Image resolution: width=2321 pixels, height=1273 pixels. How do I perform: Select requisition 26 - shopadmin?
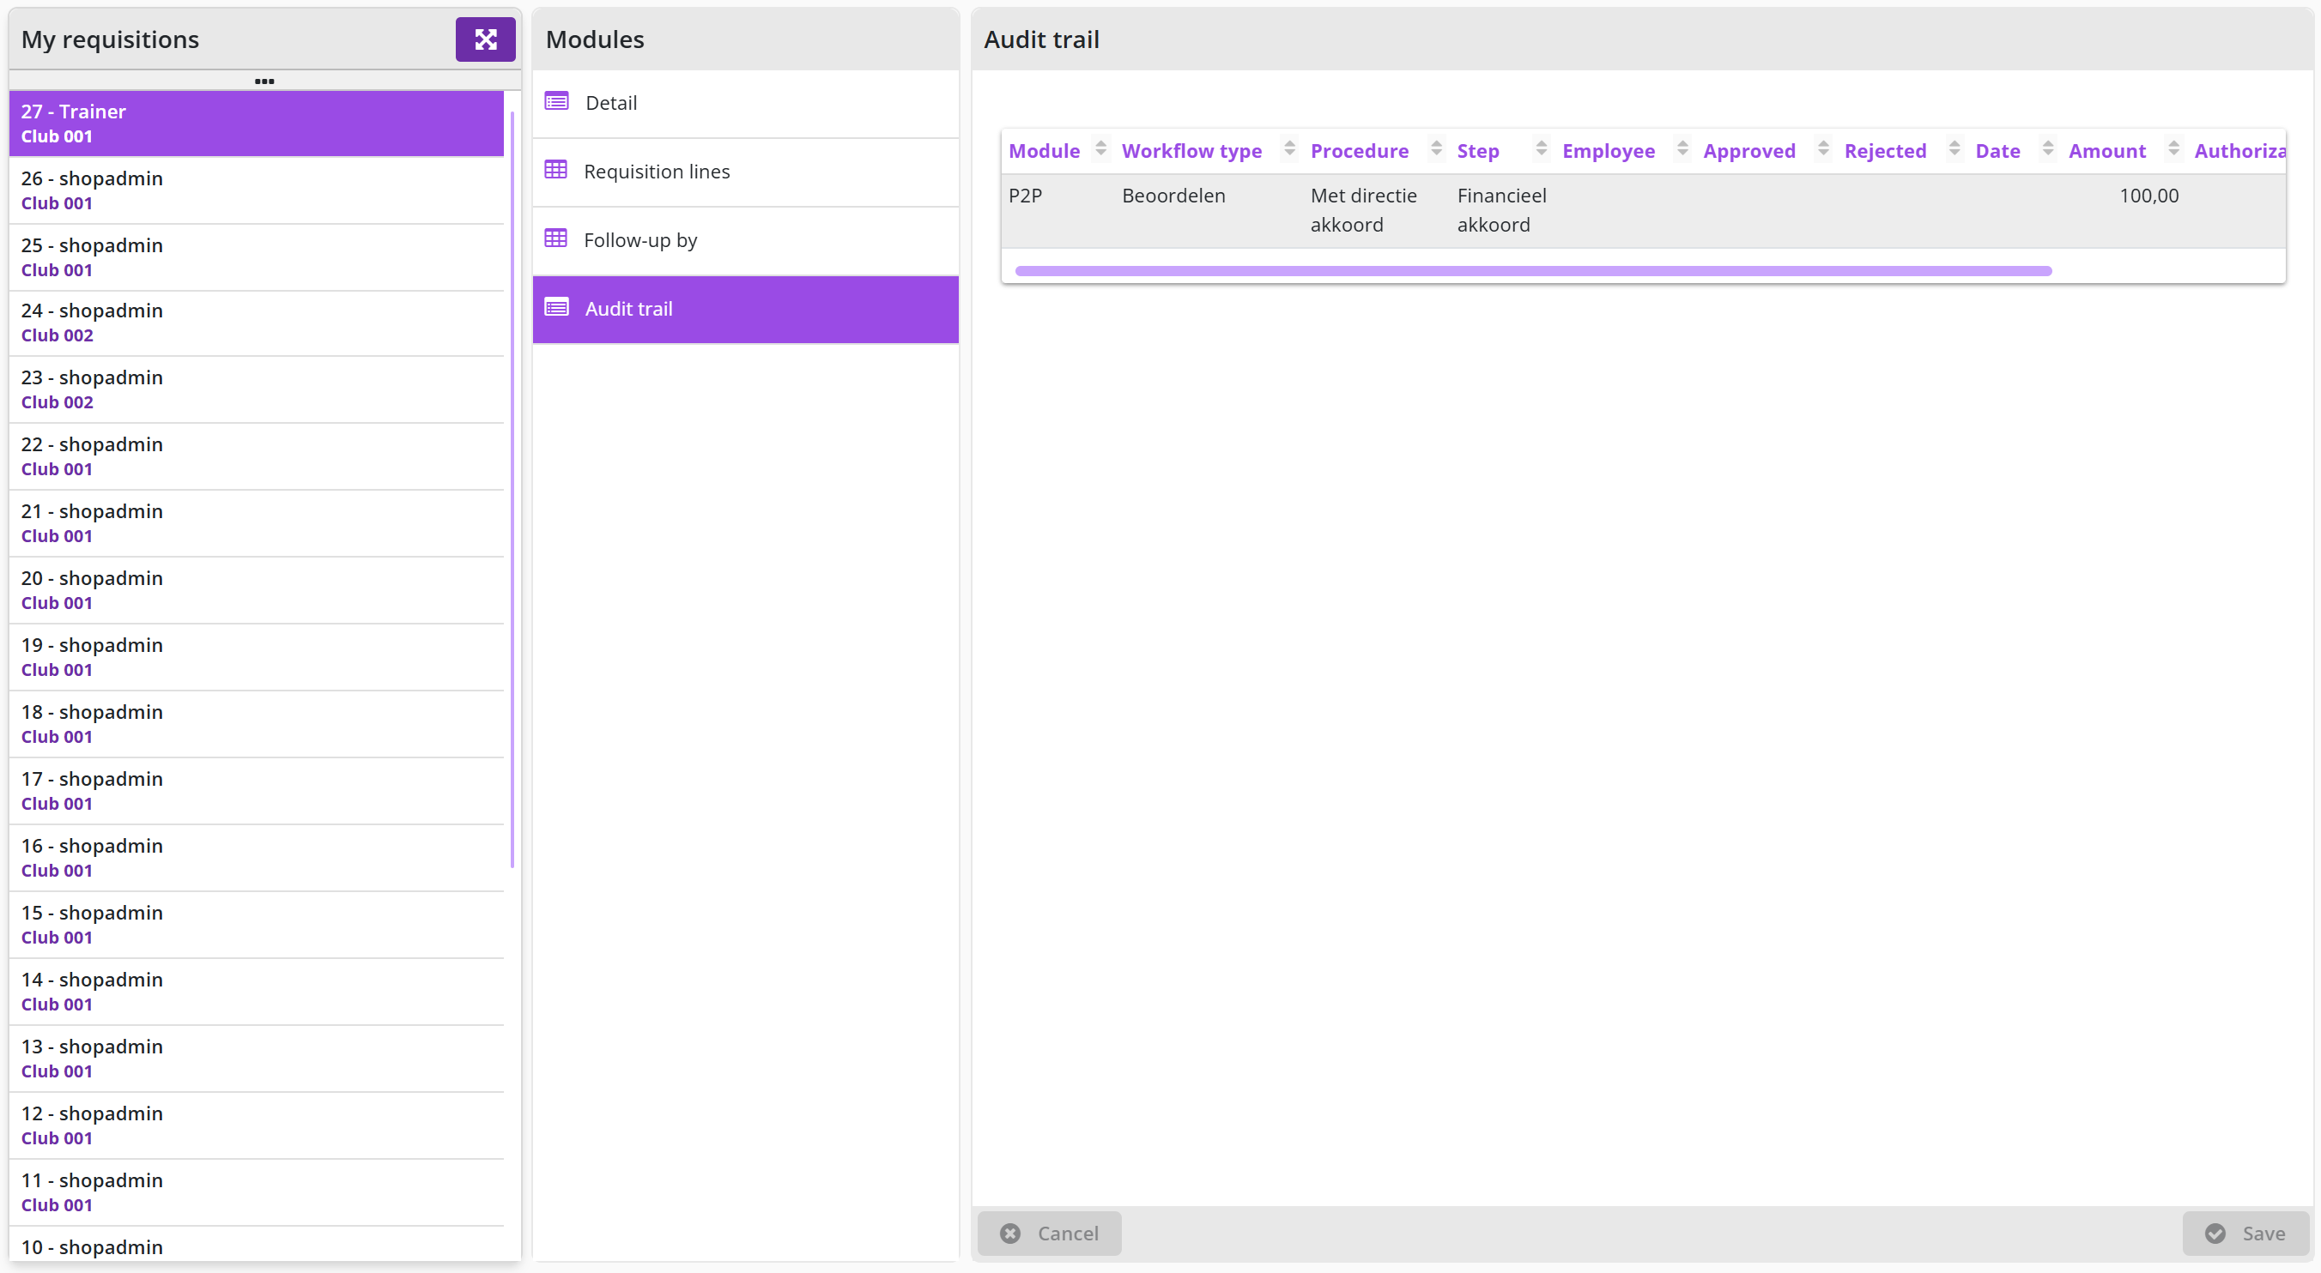point(256,190)
